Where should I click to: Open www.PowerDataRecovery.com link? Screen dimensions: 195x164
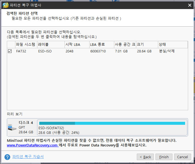(33, 145)
